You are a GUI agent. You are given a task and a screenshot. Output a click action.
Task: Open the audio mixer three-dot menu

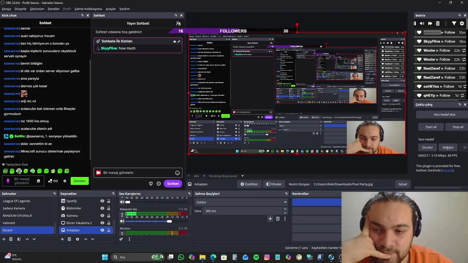[x=129, y=239]
